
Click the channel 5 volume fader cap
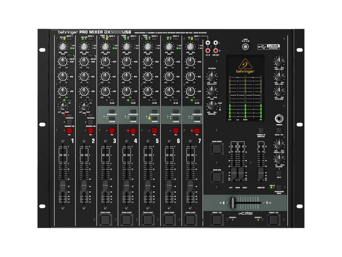[x=148, y=186]
